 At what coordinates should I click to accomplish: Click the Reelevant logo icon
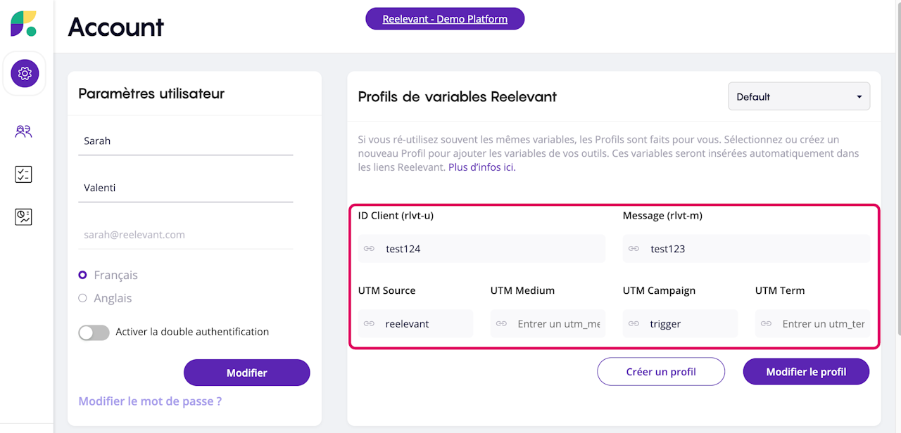point(23,24)
